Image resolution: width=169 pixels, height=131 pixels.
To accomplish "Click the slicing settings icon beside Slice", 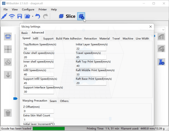I will (81, 16).
